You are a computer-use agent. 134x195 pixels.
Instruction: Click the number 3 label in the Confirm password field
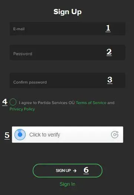pos(110,80)
